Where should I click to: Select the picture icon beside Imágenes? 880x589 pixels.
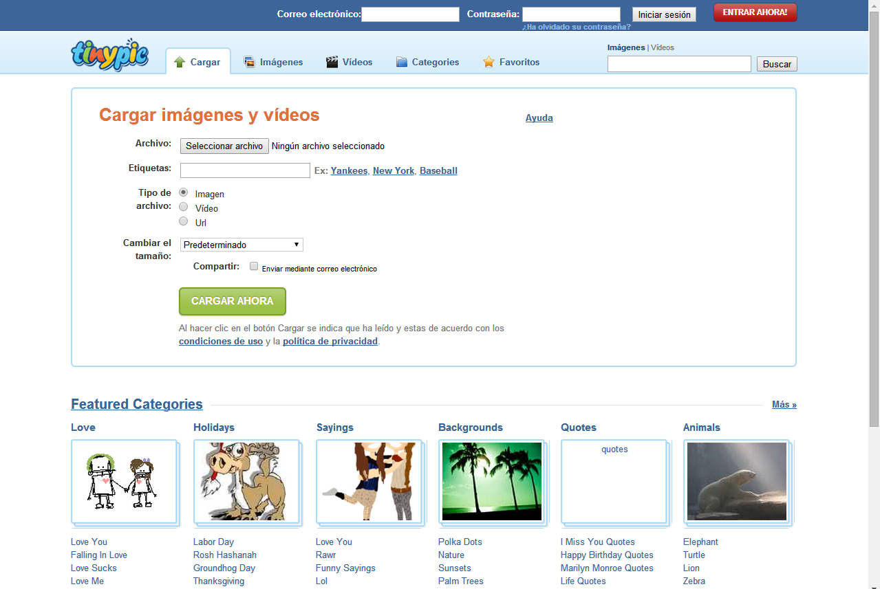[248, 61]
